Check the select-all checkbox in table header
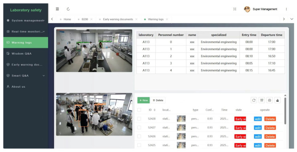 139,110
